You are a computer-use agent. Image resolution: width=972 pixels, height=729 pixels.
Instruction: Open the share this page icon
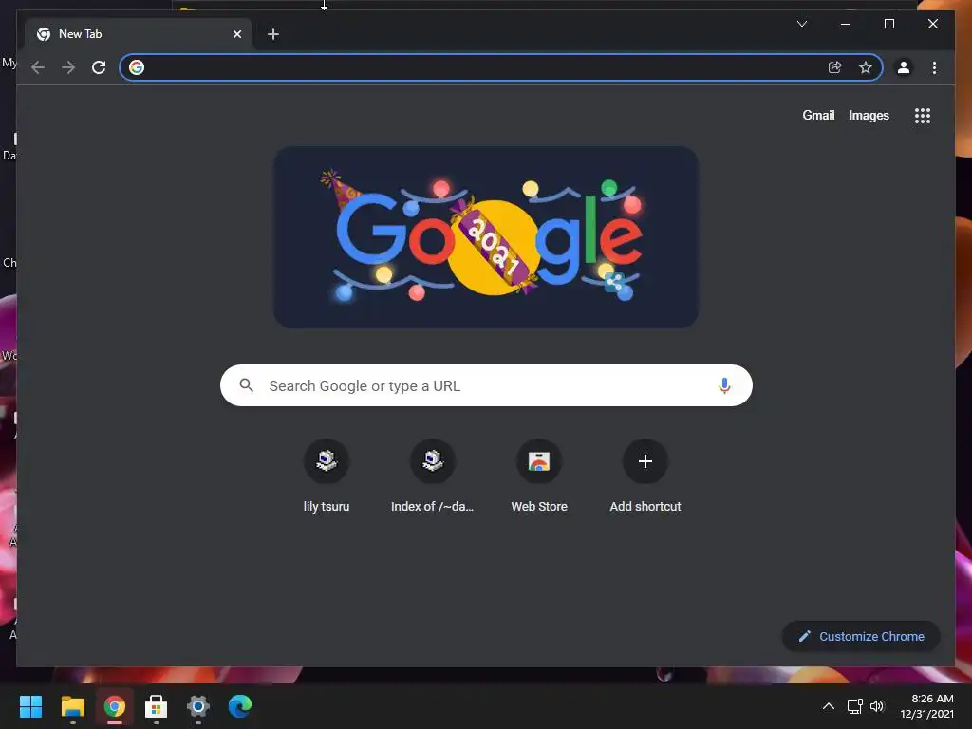835,67
